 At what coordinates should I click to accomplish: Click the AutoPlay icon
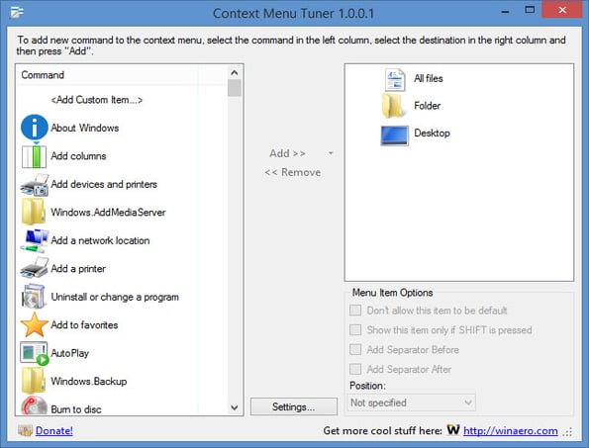[35, 353]
